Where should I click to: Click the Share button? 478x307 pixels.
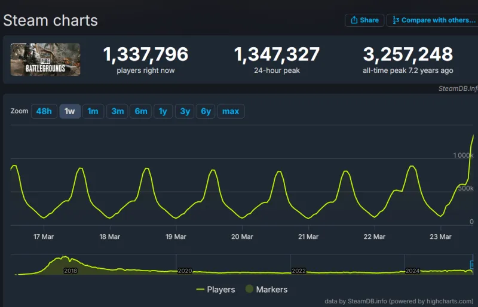(364, 20)
